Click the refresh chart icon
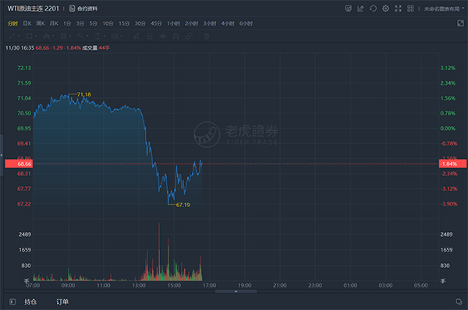 tap(373, 9)
